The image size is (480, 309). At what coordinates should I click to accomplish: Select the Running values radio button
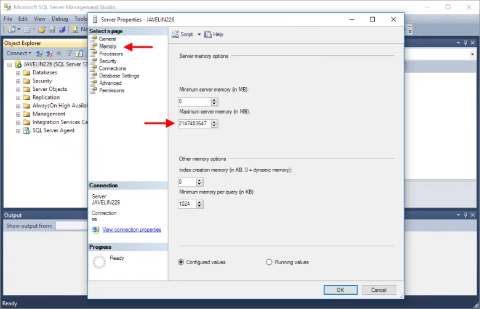[269, 262]
